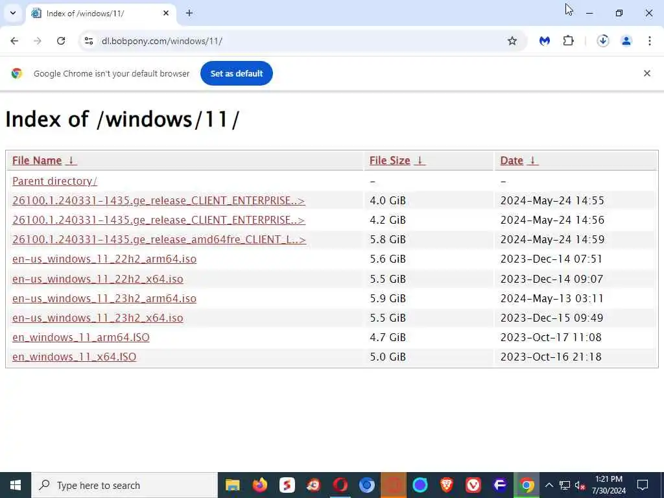The width and height of the screenshot is (664, 498).
Task: Open the blue Chromium taskbar icon
Action: (x=367, y=485)
